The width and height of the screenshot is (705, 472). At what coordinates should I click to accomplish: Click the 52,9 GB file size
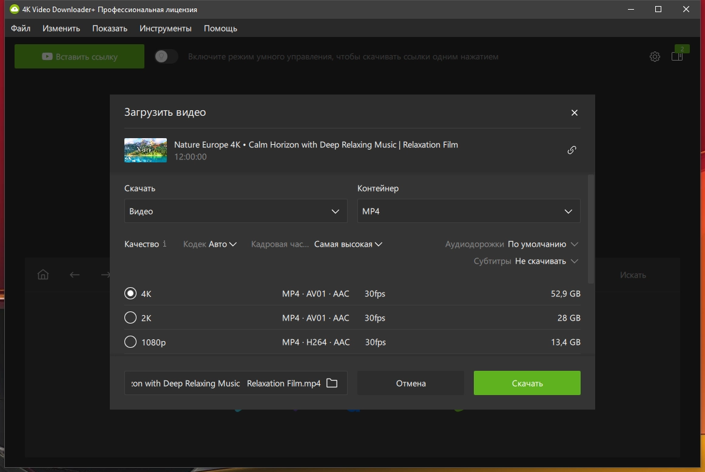pyautogui.click(x=565, y=294)
